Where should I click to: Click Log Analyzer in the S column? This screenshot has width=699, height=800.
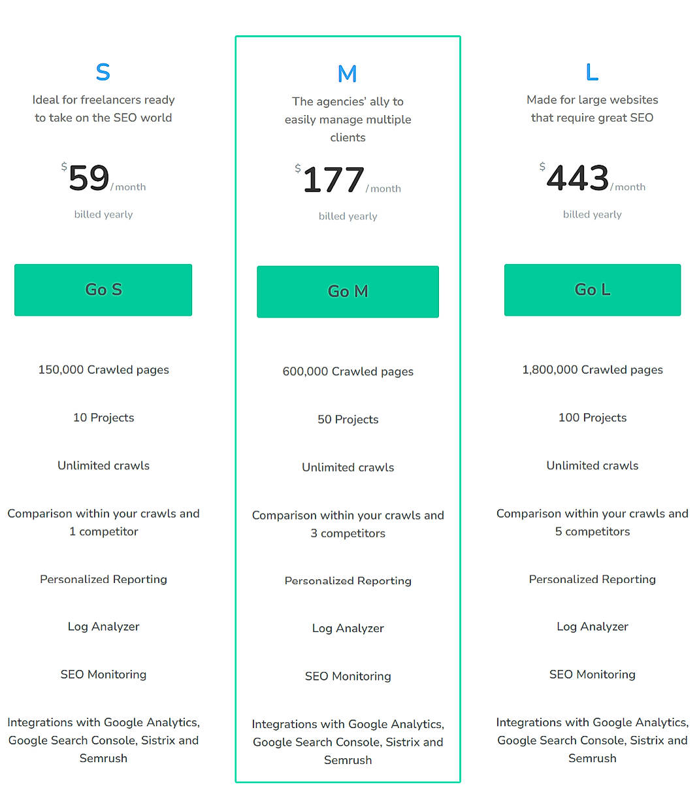point(103,626)
